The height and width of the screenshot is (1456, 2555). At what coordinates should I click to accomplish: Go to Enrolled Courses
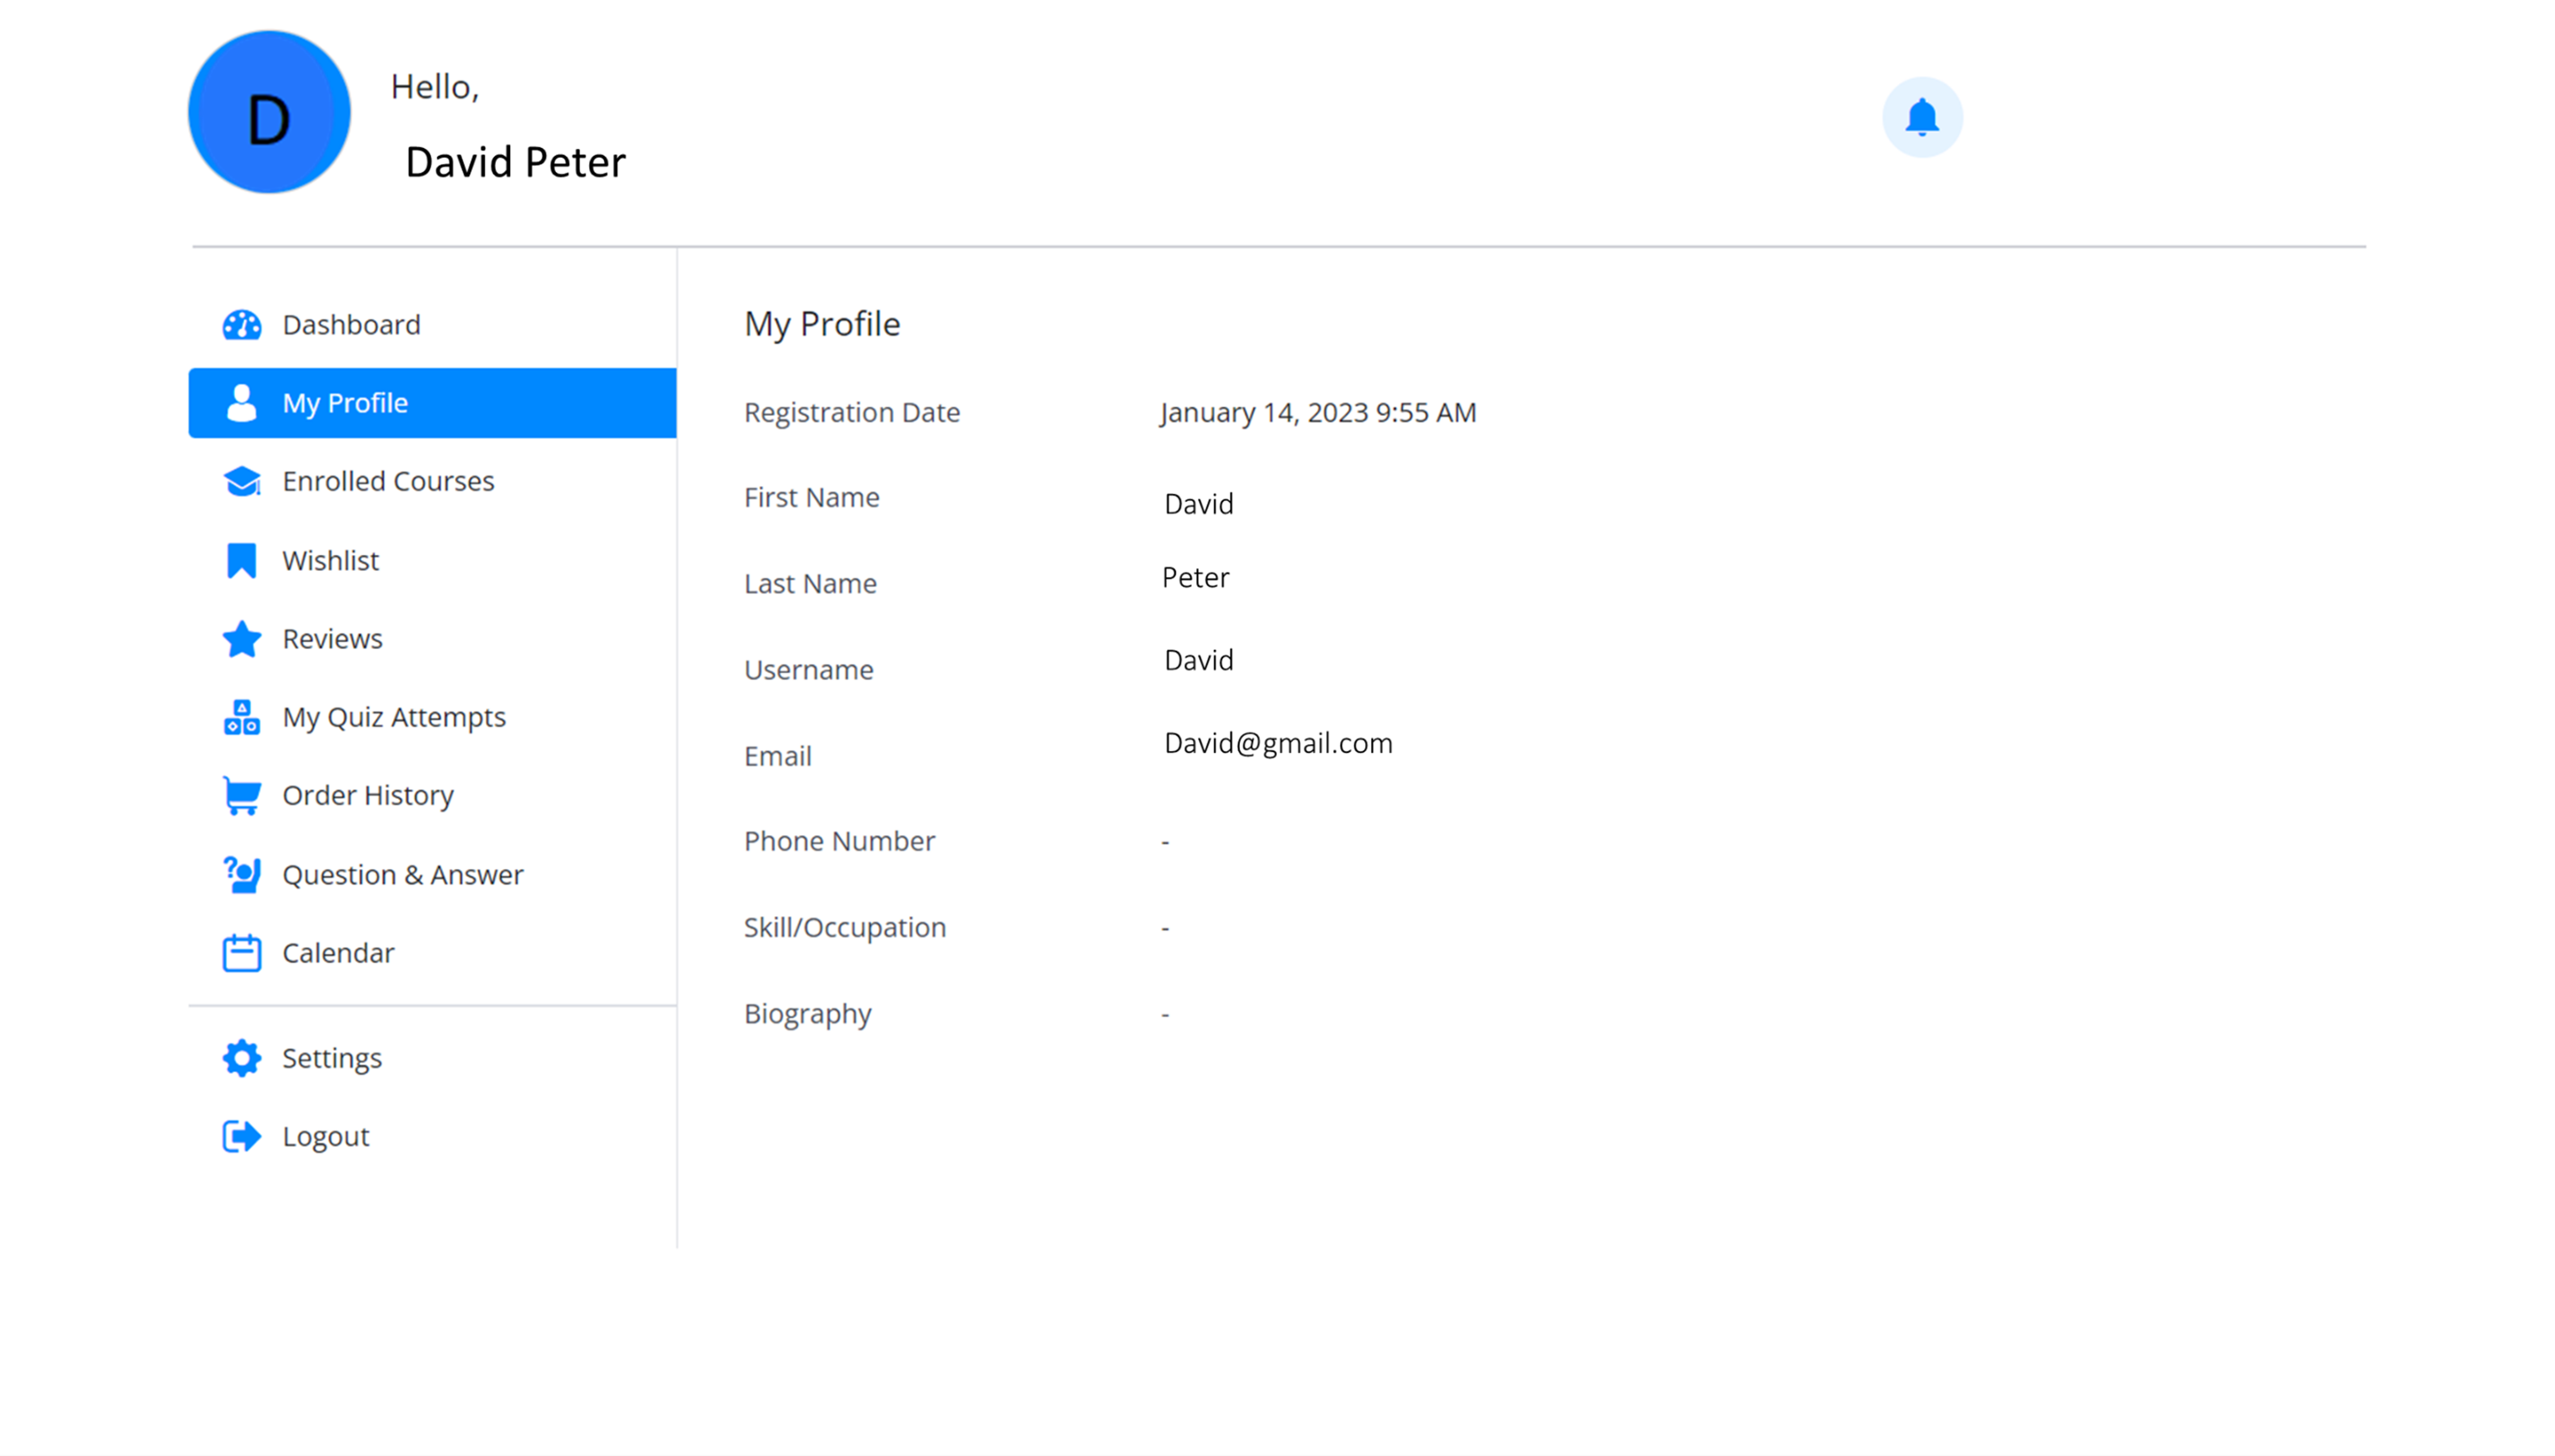388,481
